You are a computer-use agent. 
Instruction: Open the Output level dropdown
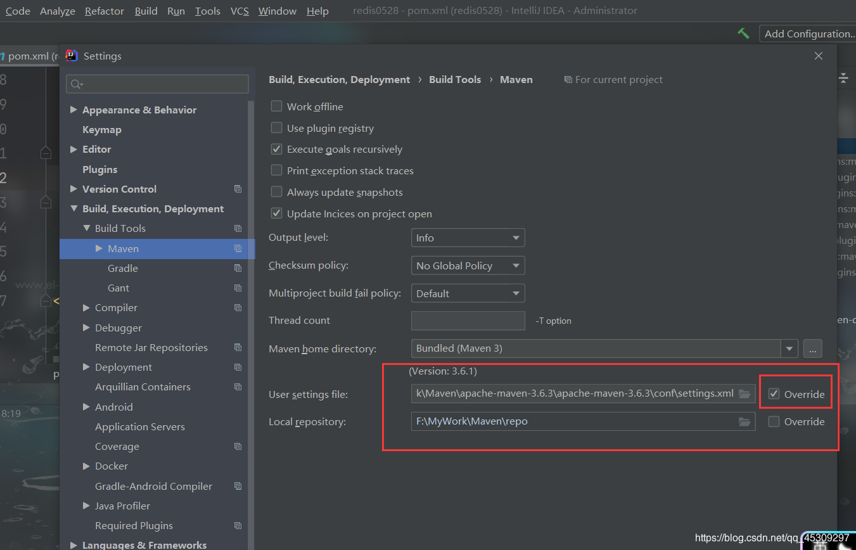(468, 238)
